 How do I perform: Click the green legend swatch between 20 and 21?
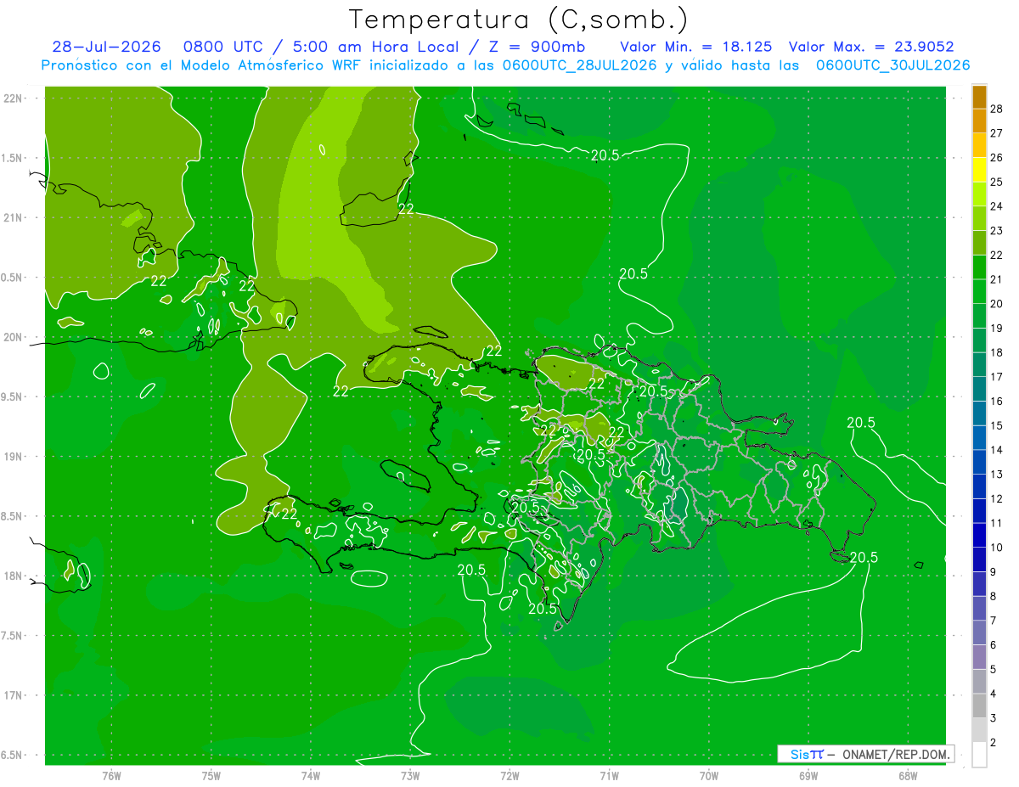click(979, 291)
